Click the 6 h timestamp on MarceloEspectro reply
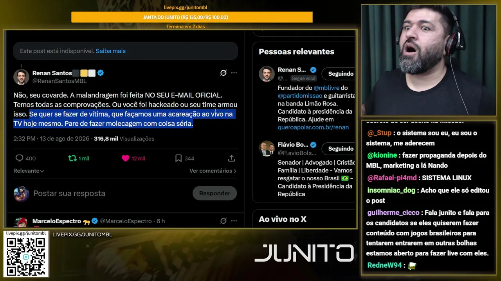The width and height of the screenshot is (501, 281). (160, 221)
